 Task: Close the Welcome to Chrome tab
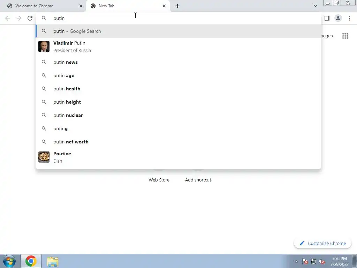pyautogui.click(x=81, y=6)
